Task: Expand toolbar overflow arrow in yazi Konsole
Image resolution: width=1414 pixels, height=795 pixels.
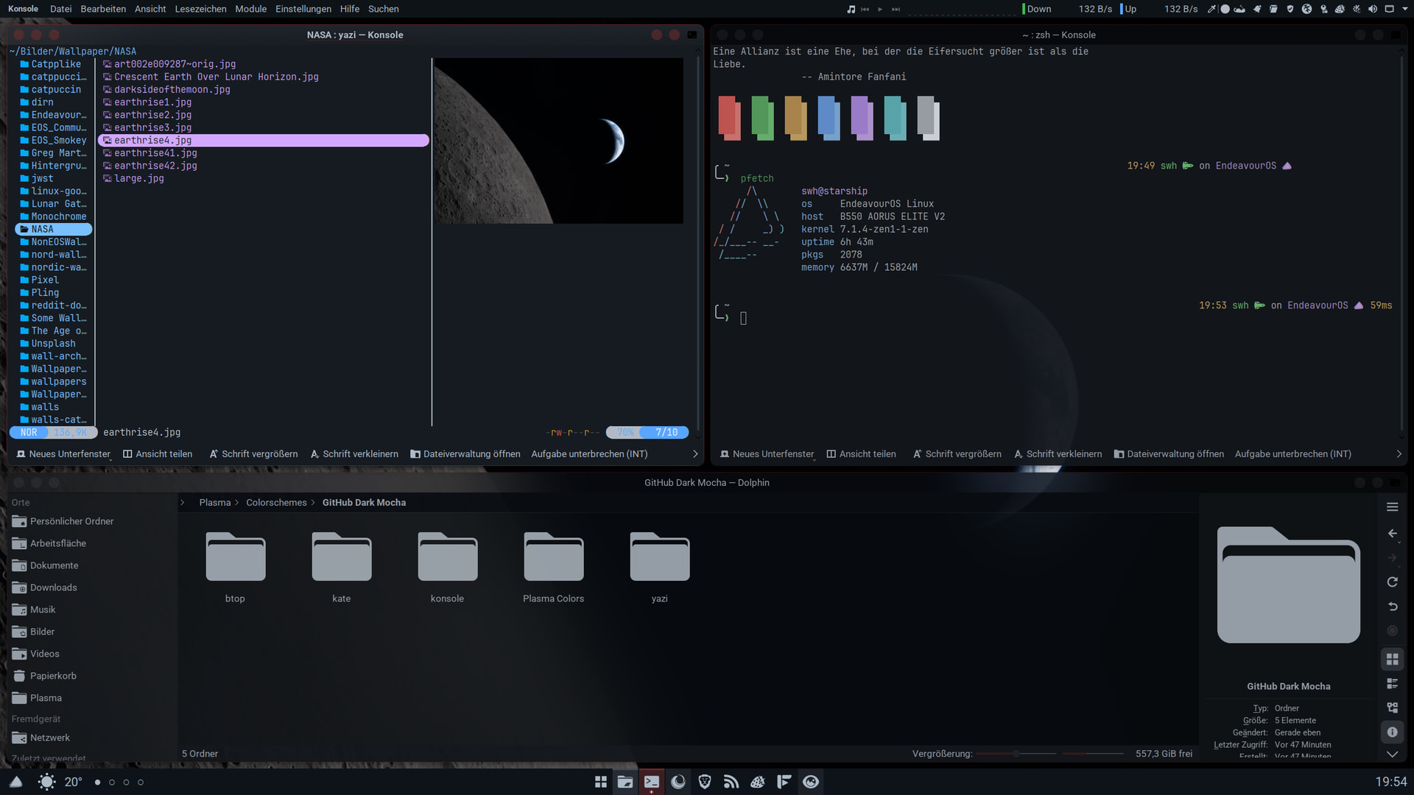Action: (x=695, y=454)
